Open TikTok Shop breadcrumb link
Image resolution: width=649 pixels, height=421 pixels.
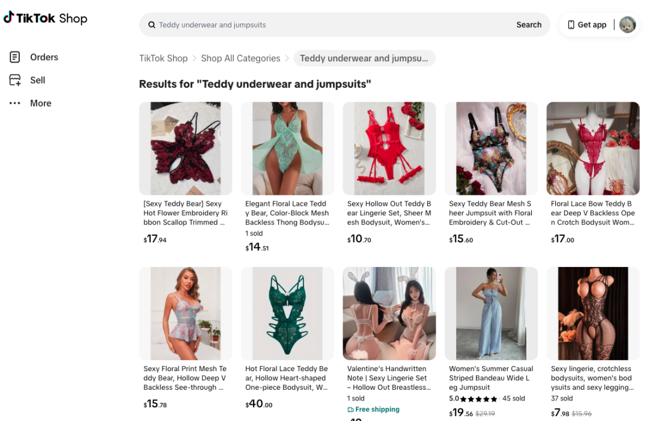(x=163, y=58)
